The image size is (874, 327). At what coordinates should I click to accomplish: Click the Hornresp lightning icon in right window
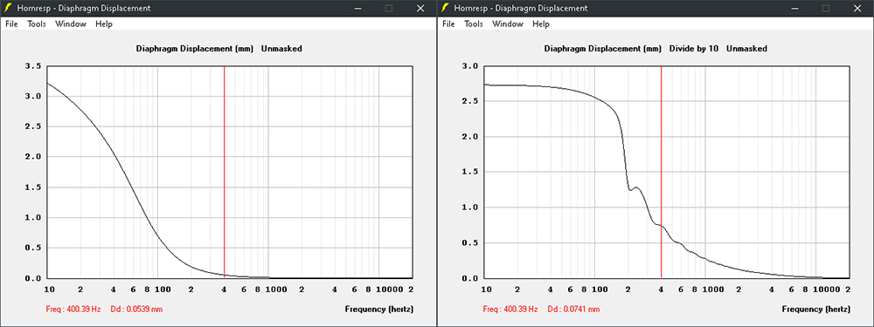[x=445, y=9]
